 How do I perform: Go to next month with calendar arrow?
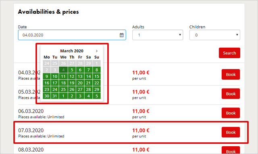click(97, 51)
